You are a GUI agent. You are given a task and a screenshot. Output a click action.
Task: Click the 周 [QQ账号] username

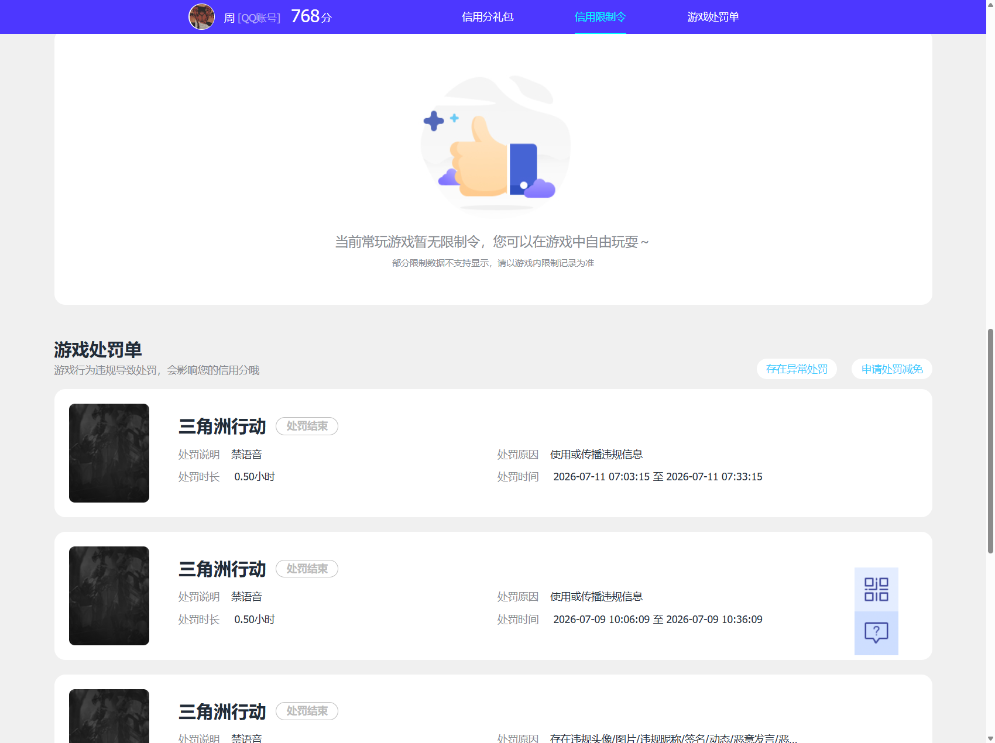[252, 18]
